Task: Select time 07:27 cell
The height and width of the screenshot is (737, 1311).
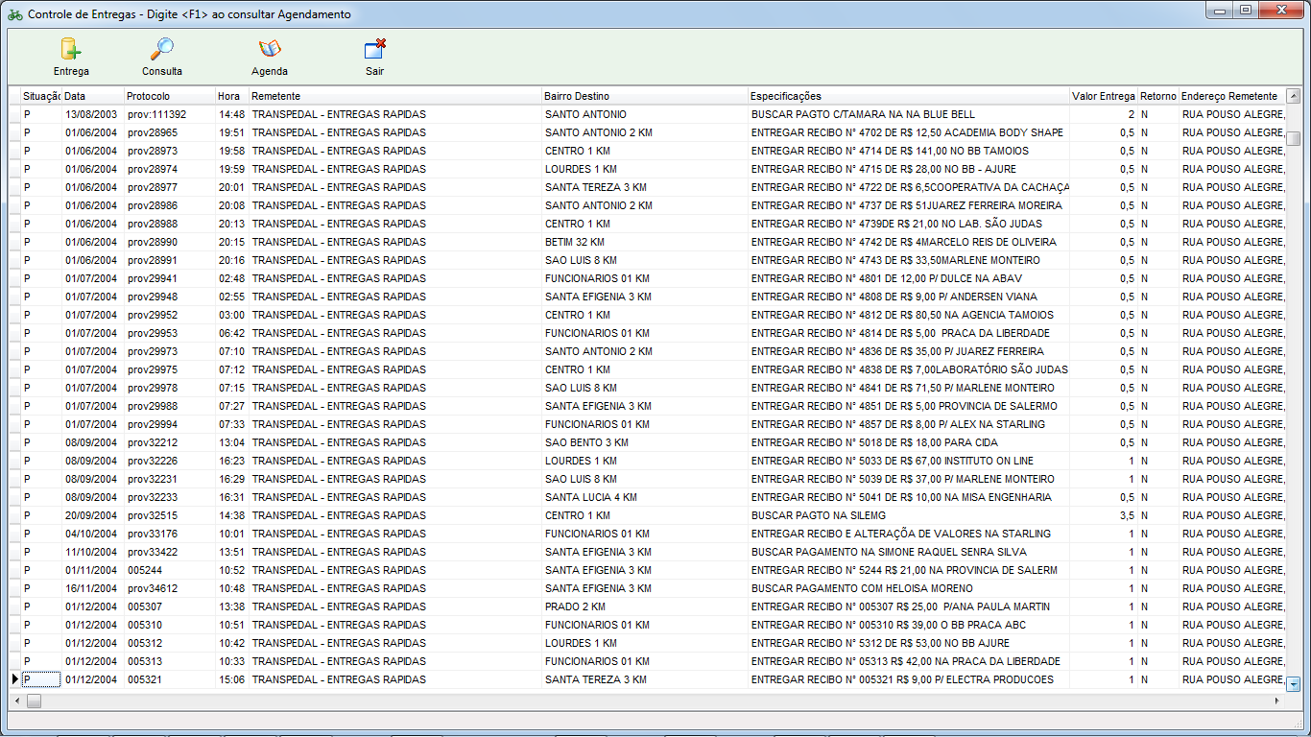Action: tap(232, 406)
